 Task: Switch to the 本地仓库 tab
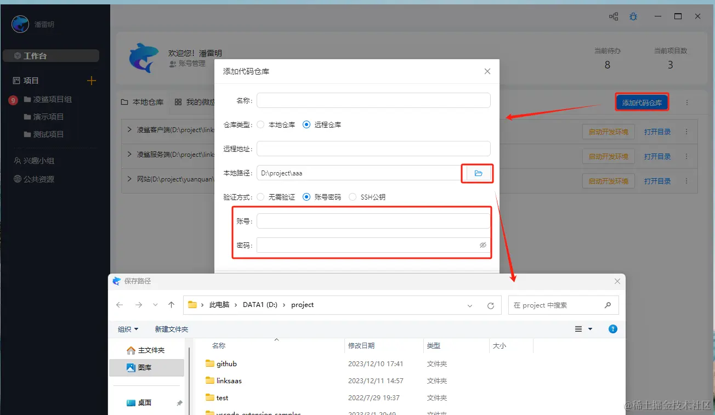[143, 102]
